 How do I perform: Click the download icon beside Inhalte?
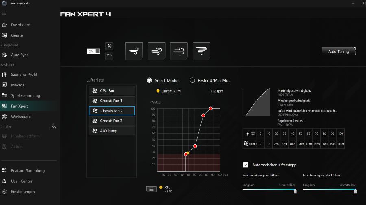coord(54,126)
